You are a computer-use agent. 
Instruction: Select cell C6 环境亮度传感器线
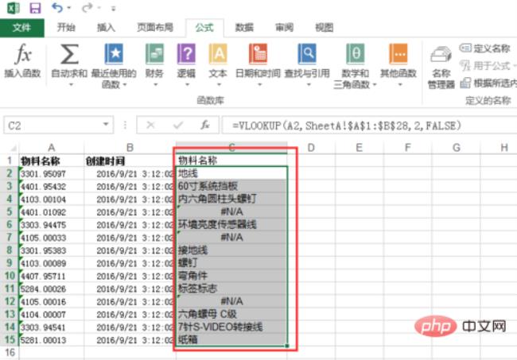(x=231, y=225)
